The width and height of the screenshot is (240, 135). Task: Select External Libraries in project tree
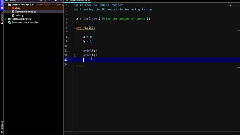click(x=21, y=19)
